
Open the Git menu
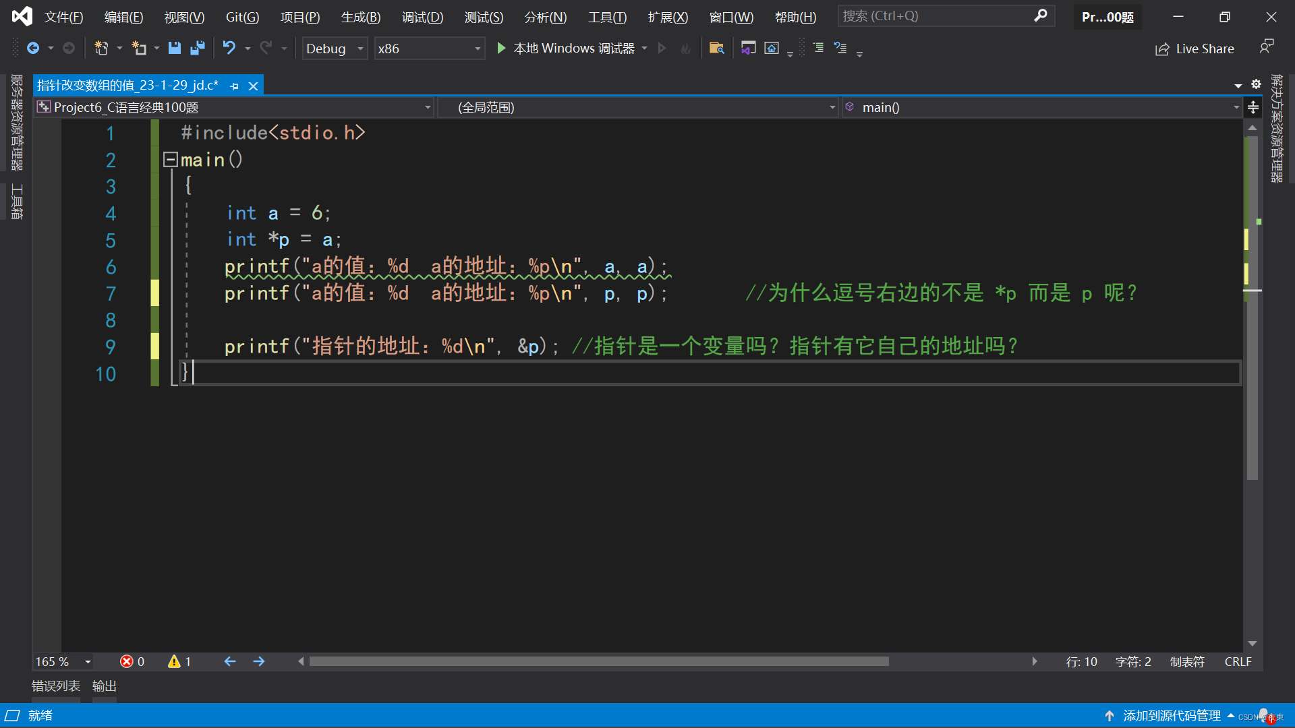[x=242, y=17]
